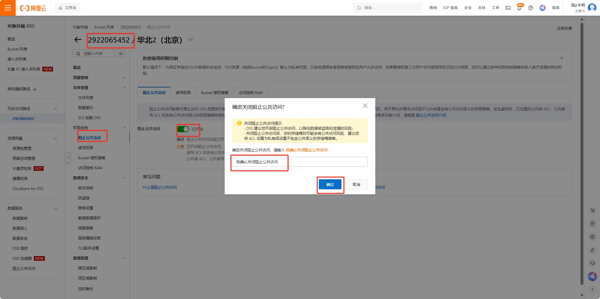Viewport: 600px width, 299px height.
Task: Click the user avatar in top-right
Action: 592,8
